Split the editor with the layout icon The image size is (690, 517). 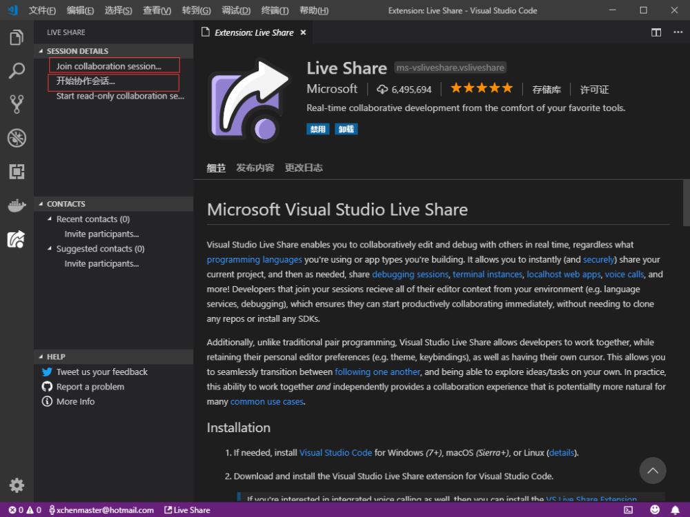coord(655,32)
